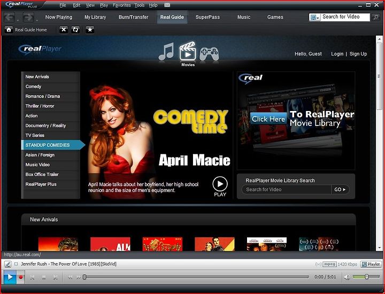385x294 pixels.
Task: Stop loading page with X icon
Action: coord(64,30)
